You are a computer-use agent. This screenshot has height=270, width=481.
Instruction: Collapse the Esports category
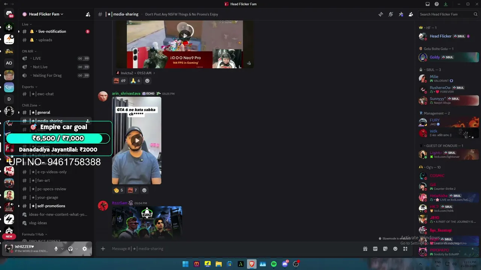[x=30, y=87]
